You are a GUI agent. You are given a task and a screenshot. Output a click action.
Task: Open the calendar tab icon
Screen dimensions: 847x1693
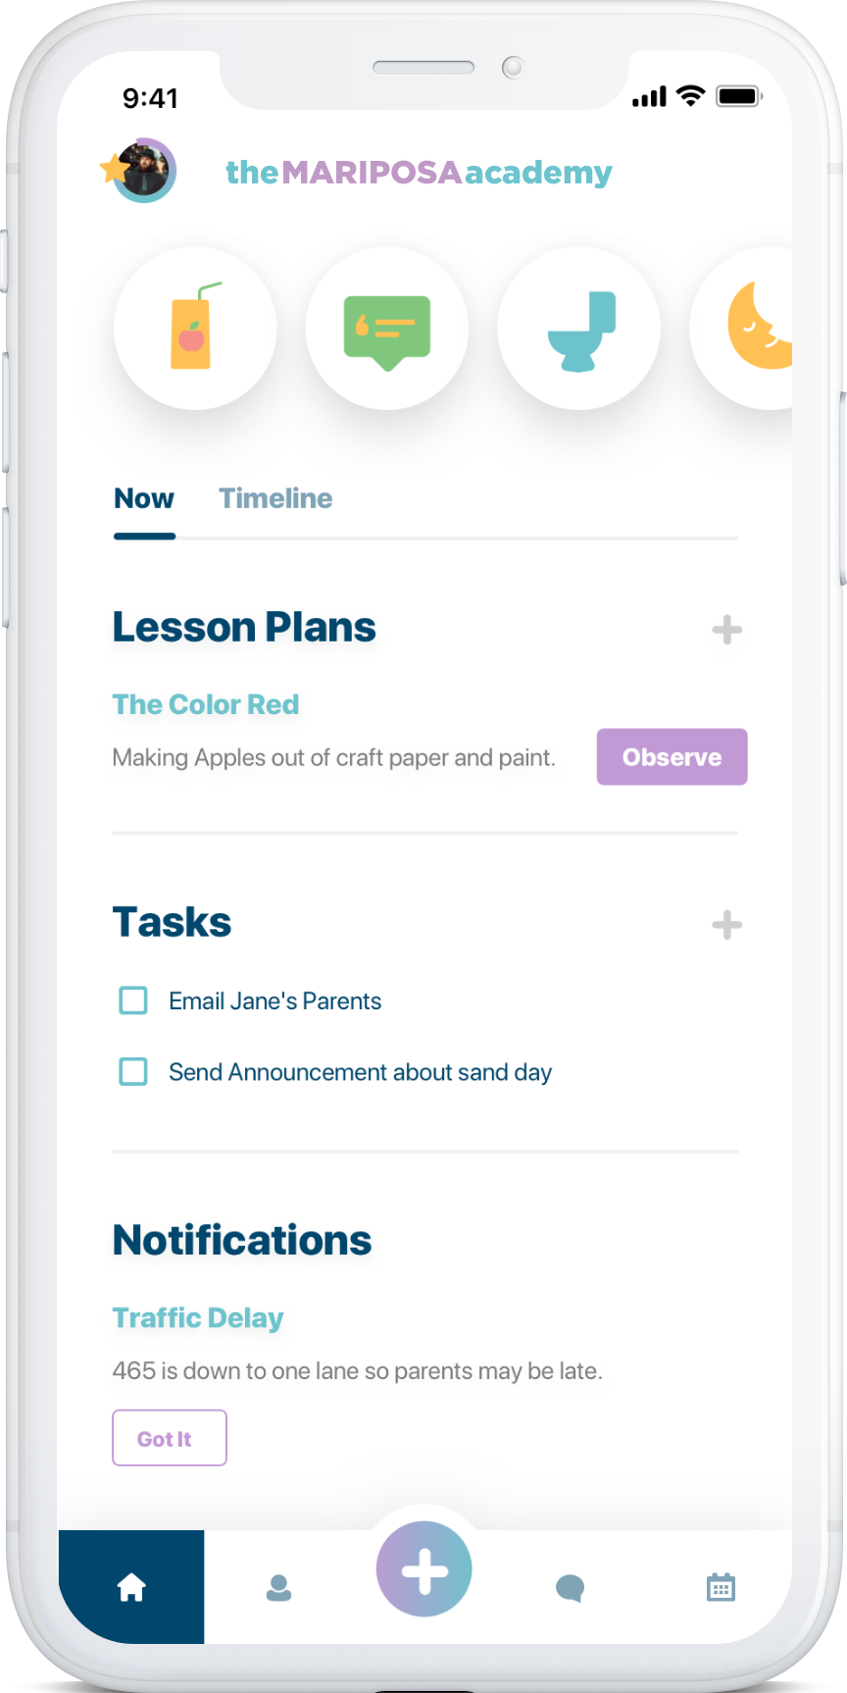click(x=721, y=1587)
